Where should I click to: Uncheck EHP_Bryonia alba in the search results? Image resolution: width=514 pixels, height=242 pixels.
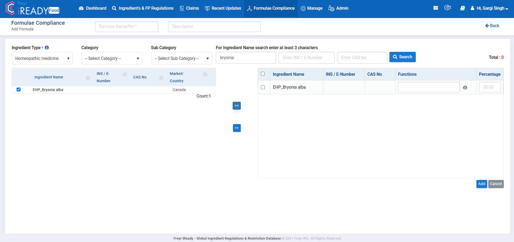tap(19, 89)
